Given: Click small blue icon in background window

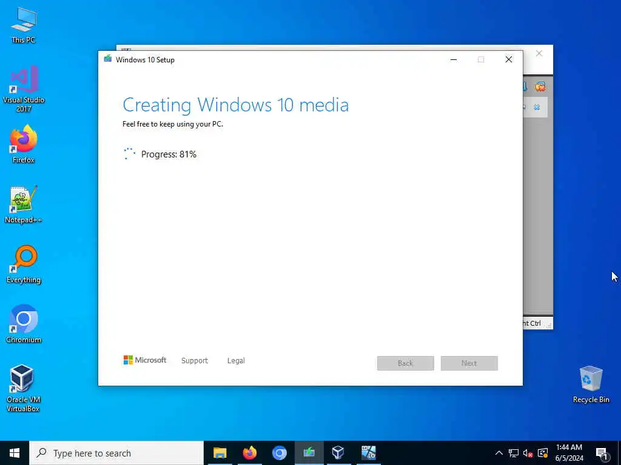Looking at the screenshot, I should click(x=537, y=107).
